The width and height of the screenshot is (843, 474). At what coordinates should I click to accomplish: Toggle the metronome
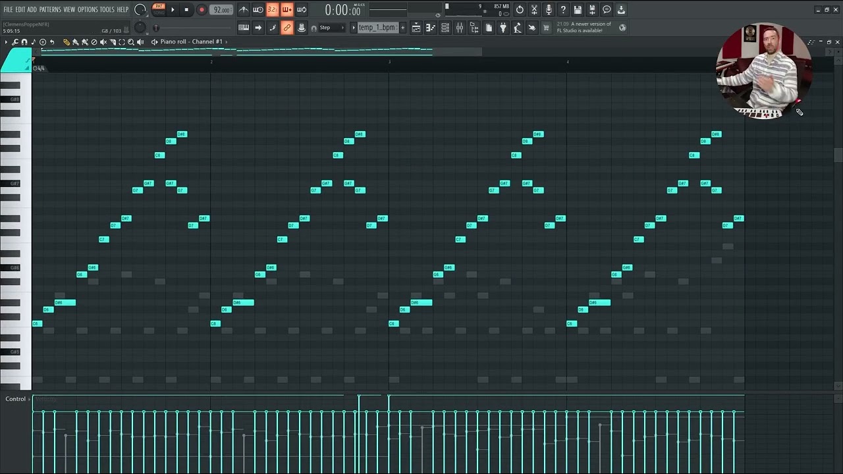(x=244, y=10)
